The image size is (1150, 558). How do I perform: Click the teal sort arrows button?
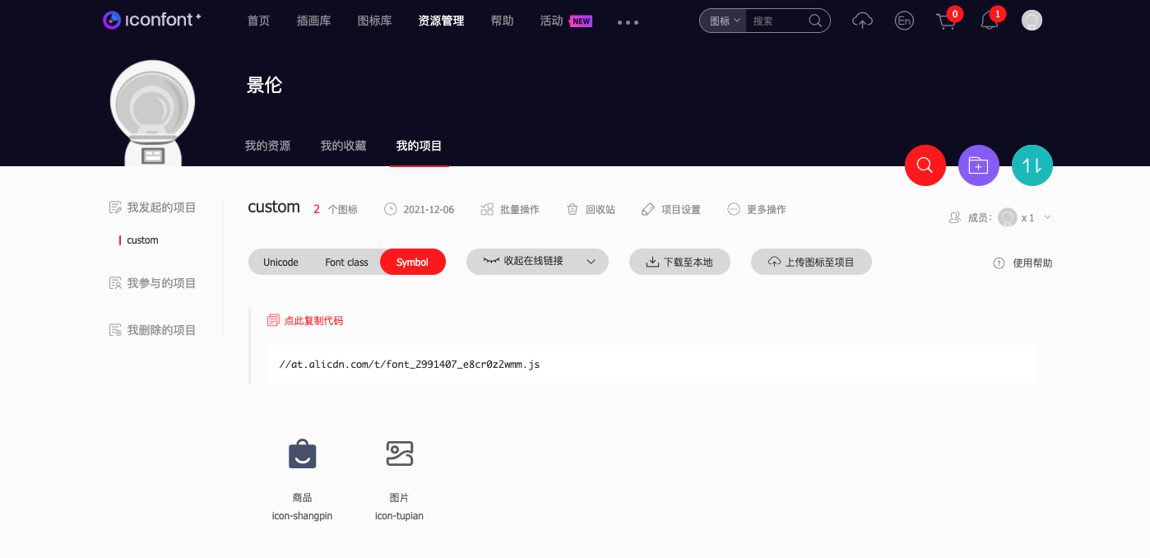(x=1032, y=165)
